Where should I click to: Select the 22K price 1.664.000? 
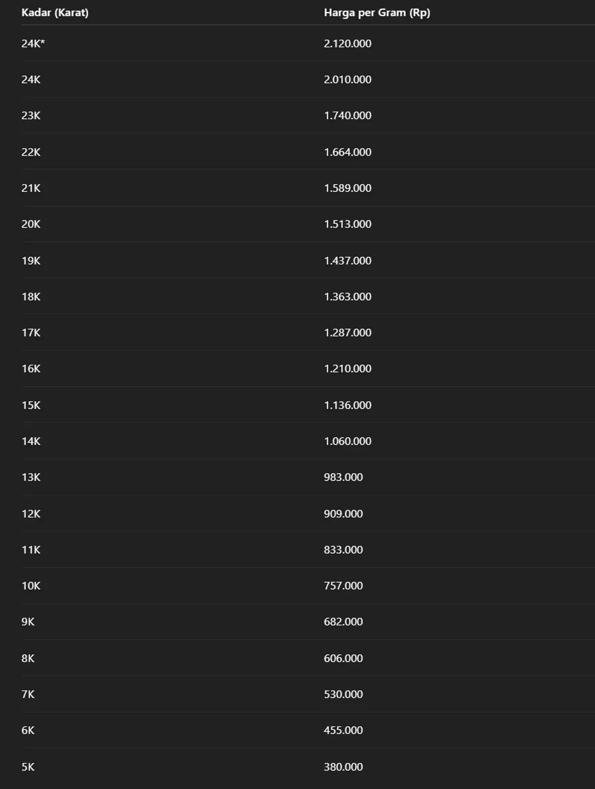(x=348, y=152)
